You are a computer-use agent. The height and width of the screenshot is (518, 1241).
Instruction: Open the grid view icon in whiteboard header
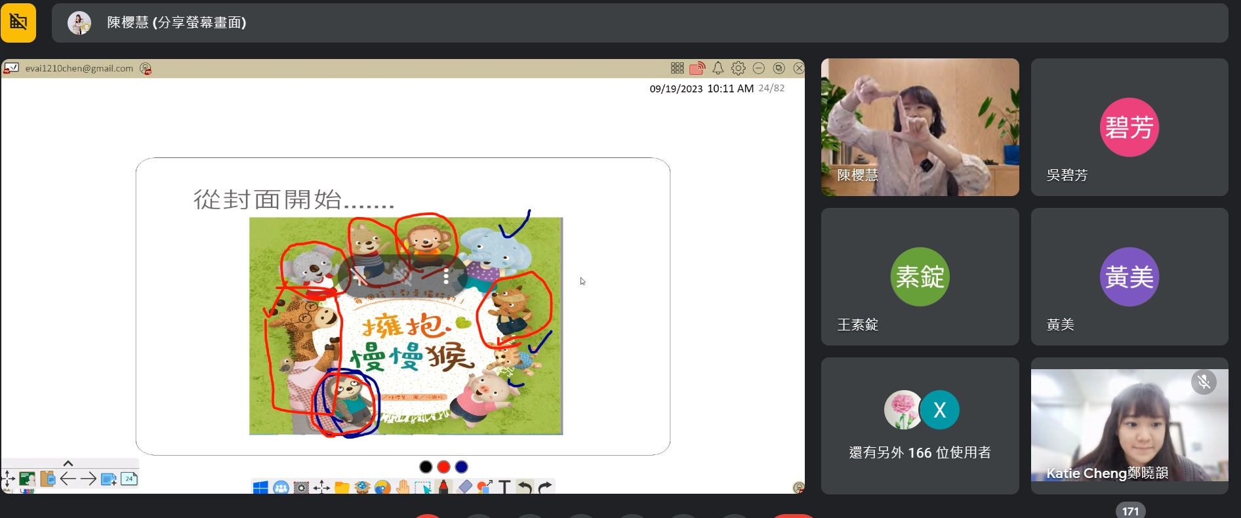[x=678, y=68]
